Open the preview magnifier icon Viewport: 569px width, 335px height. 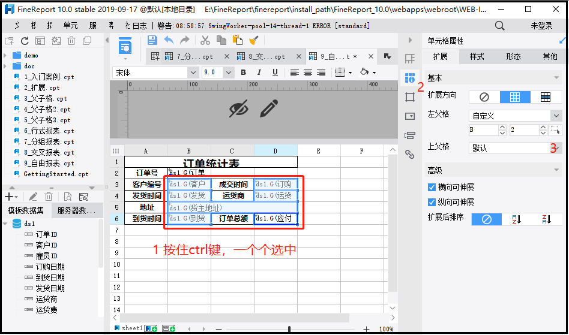(125, 46)
